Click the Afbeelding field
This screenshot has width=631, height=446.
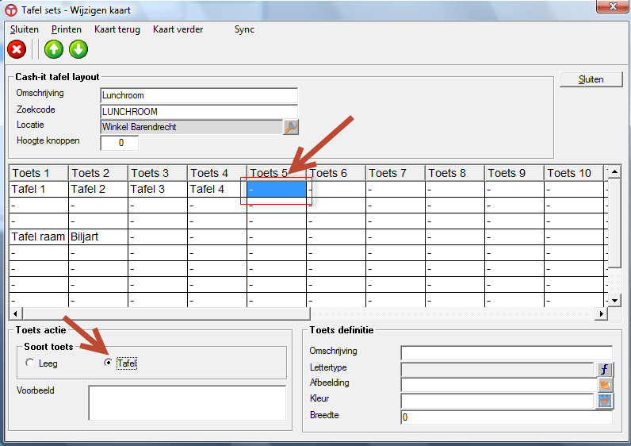point(499,385)
